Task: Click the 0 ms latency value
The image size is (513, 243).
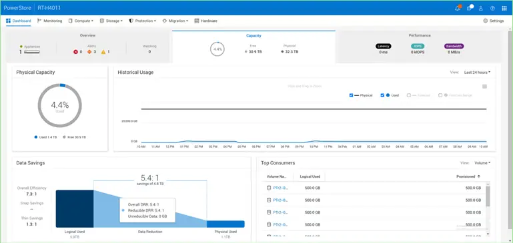Action: tap(383, 52)
